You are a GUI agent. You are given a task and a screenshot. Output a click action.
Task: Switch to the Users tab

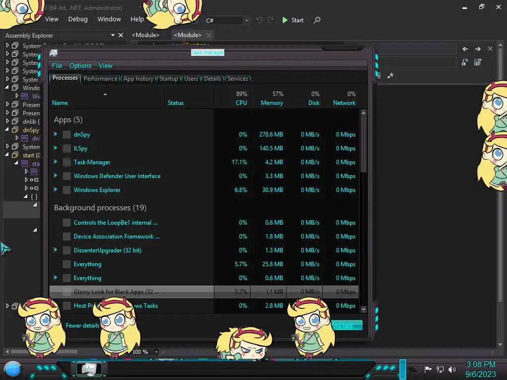191,79
